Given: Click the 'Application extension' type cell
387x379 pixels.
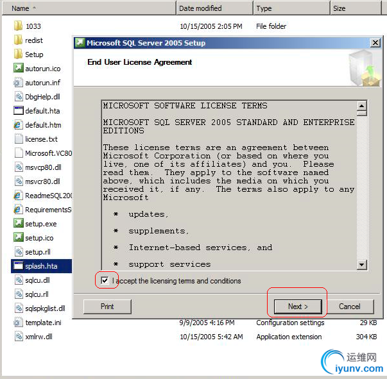Looking at the screenshot, I should click(x=289, y=337).
